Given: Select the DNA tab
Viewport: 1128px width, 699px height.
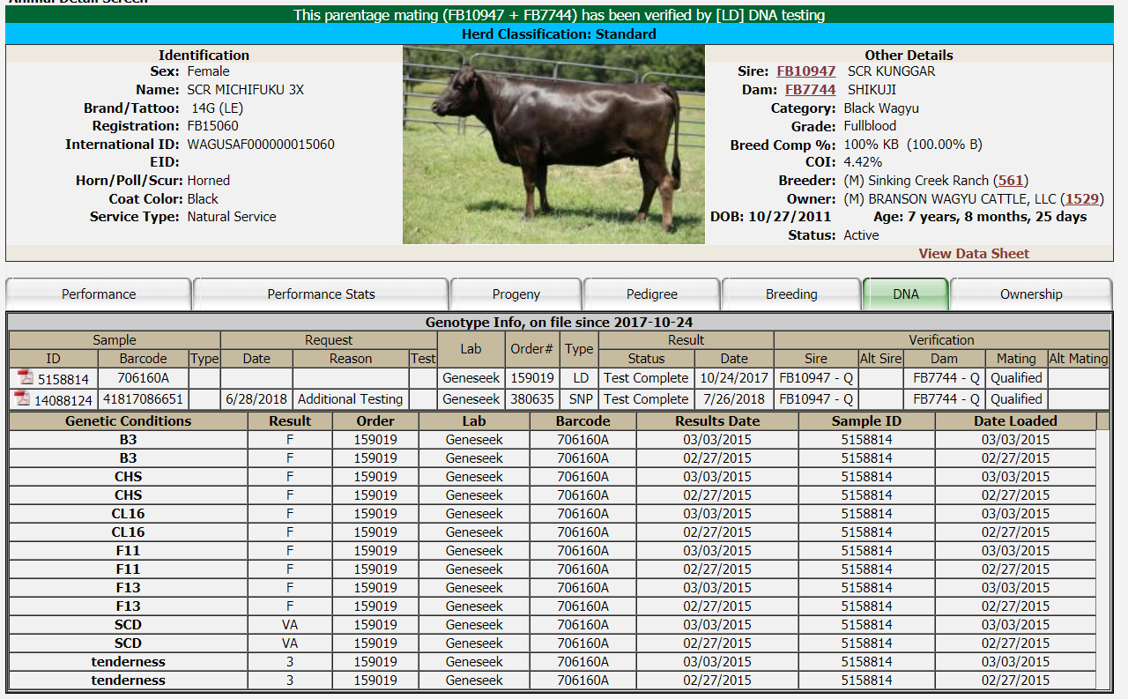Looking at the screenshot, I should 906,294.
